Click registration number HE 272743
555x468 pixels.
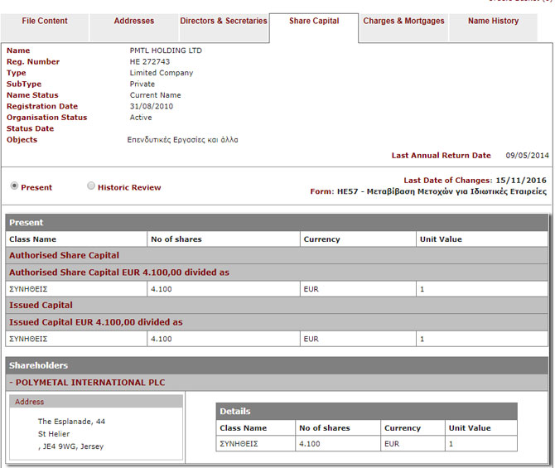coord(150,61)
